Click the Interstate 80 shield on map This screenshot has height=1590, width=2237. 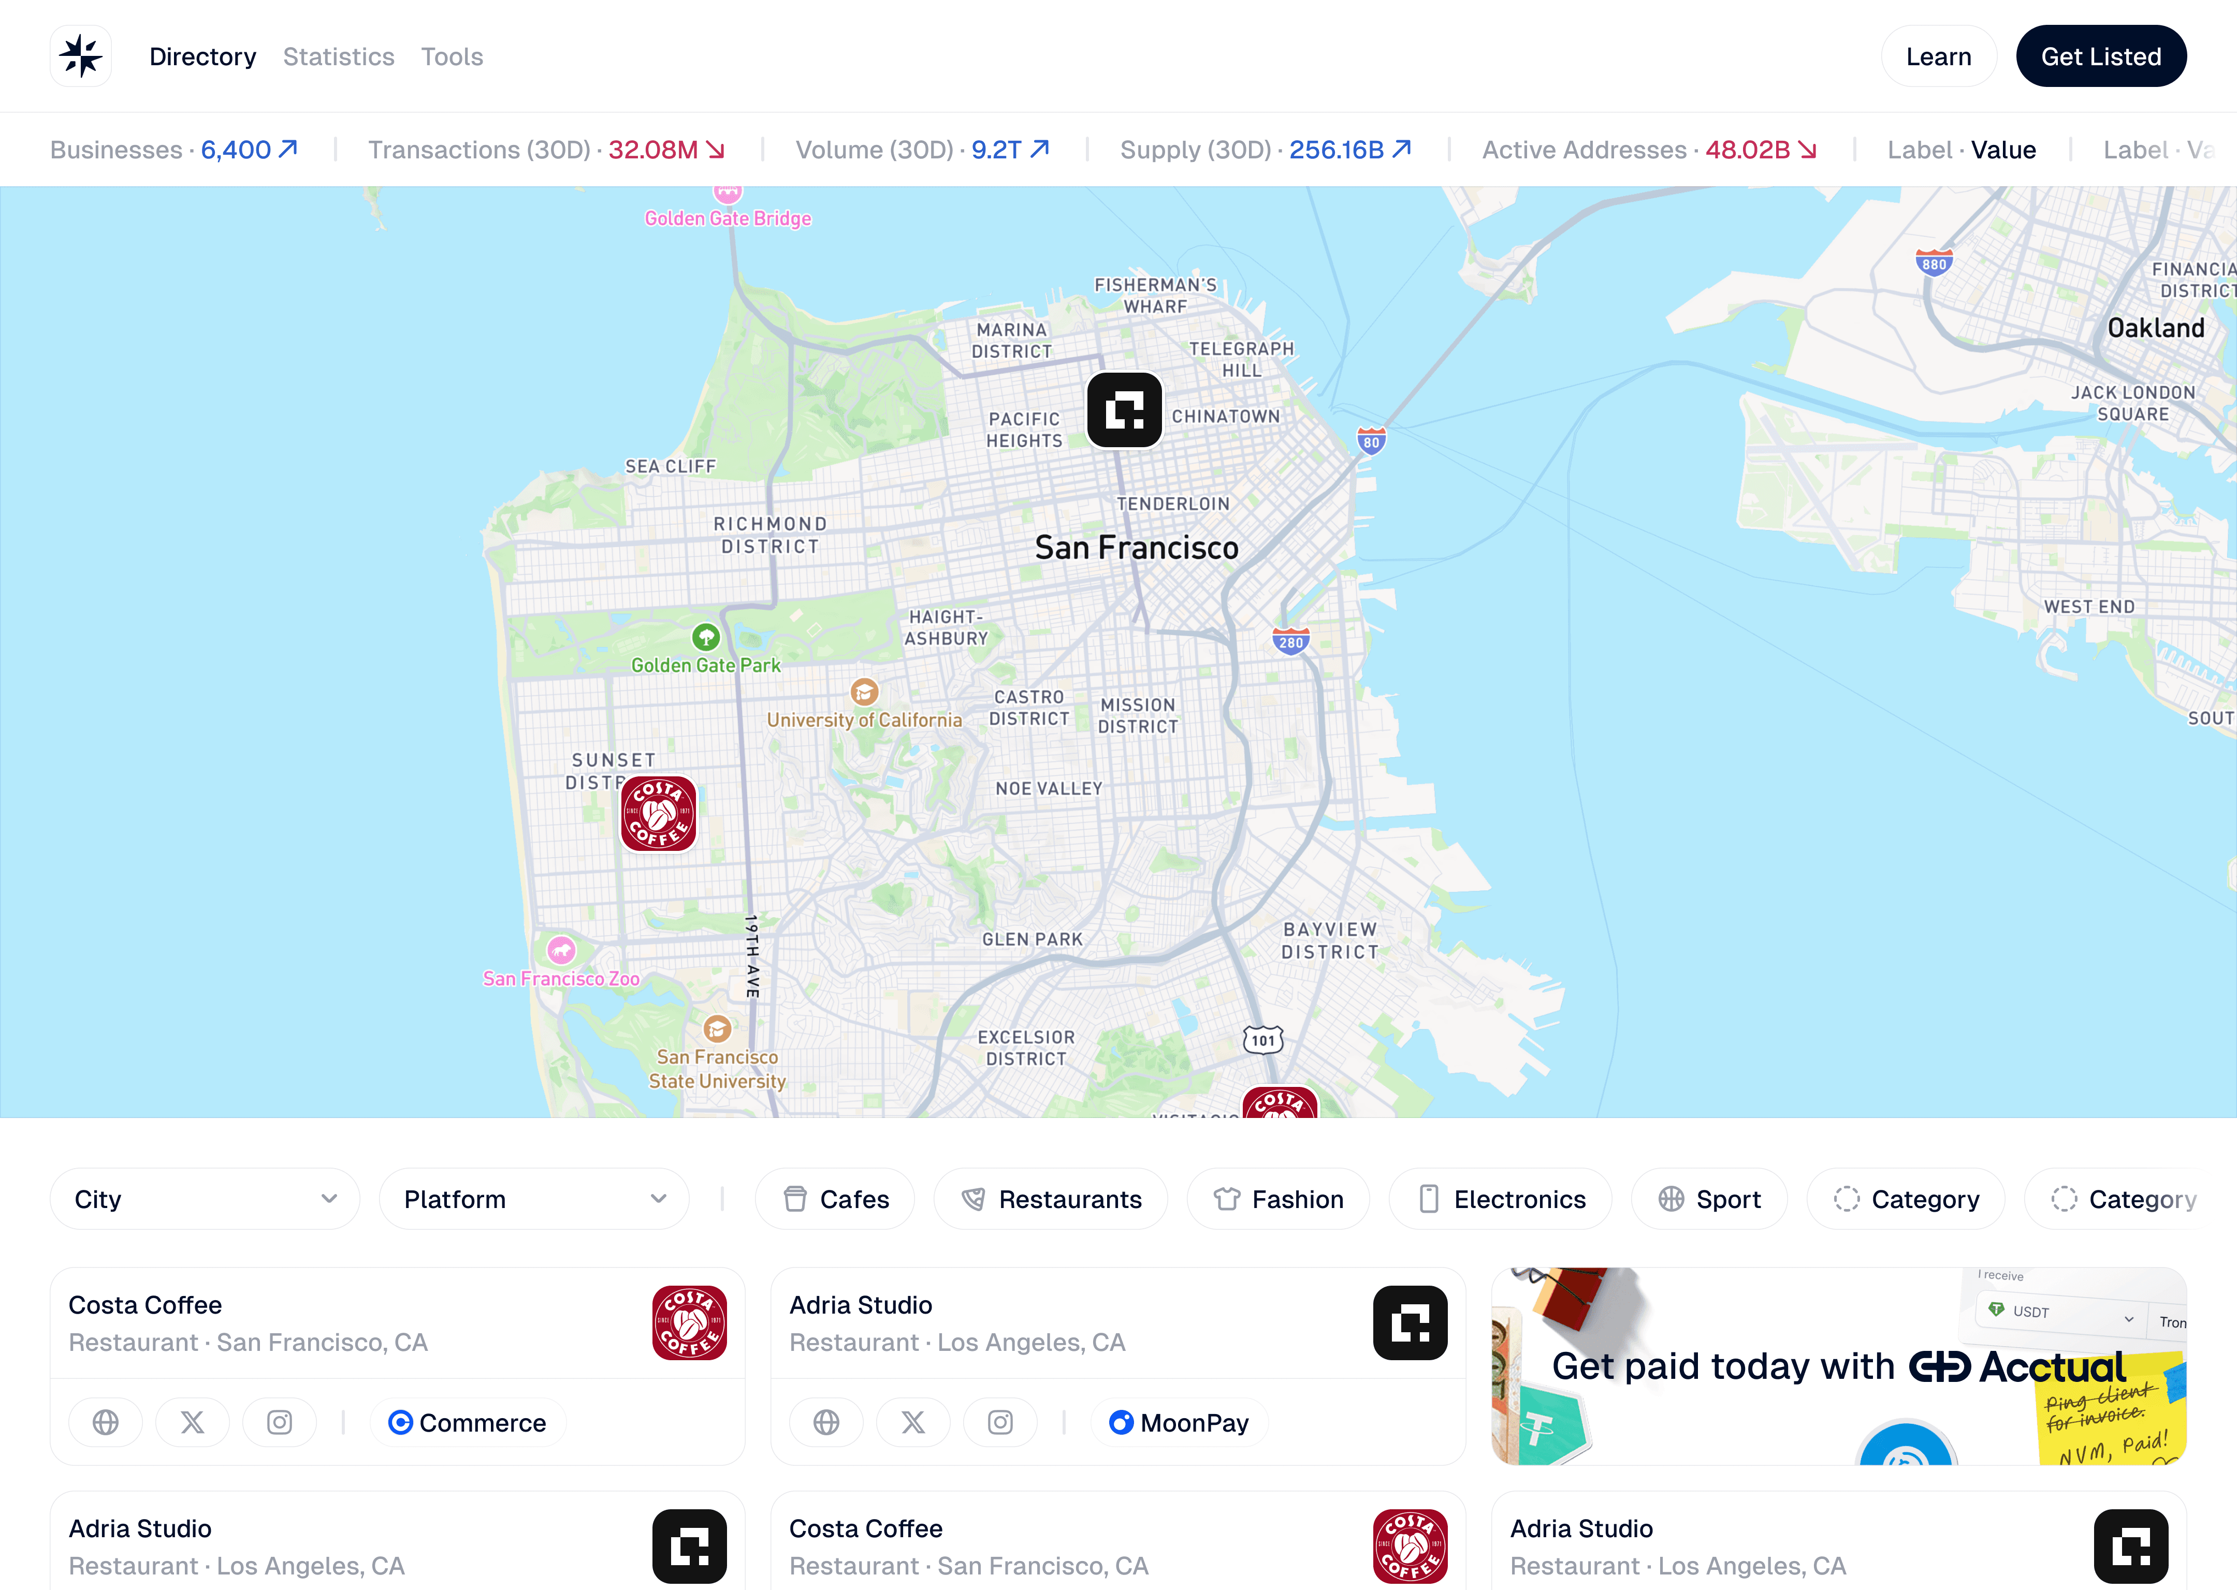point(1371,440)
